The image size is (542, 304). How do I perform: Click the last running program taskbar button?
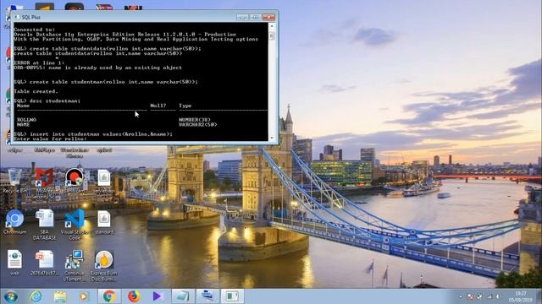point(232,296)
